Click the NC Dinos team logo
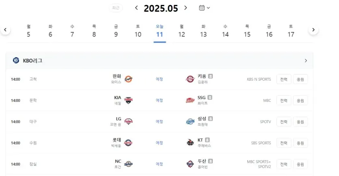Viewport: 339px width, 176px height. coord(128,164)
